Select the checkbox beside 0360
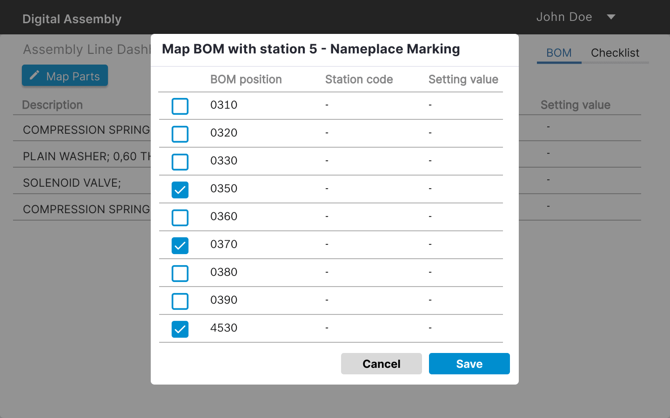The image size is (670, 418). [x=180, y=217]
